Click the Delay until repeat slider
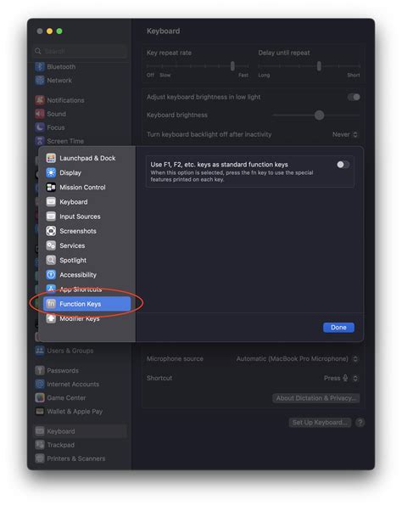The image size is (402, 506). point(309,66)
